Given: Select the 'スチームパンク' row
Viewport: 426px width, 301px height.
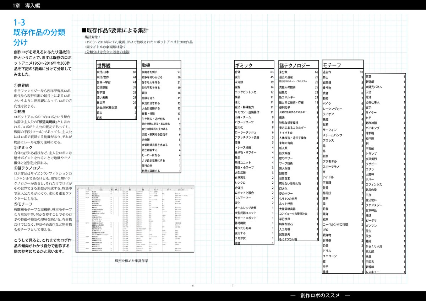Looking at the screenshot, I should pyautogui.click(x=343, y=135).
